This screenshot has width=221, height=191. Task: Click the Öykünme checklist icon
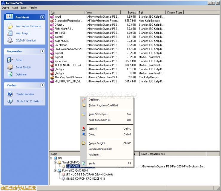click(x=10, y=74)
